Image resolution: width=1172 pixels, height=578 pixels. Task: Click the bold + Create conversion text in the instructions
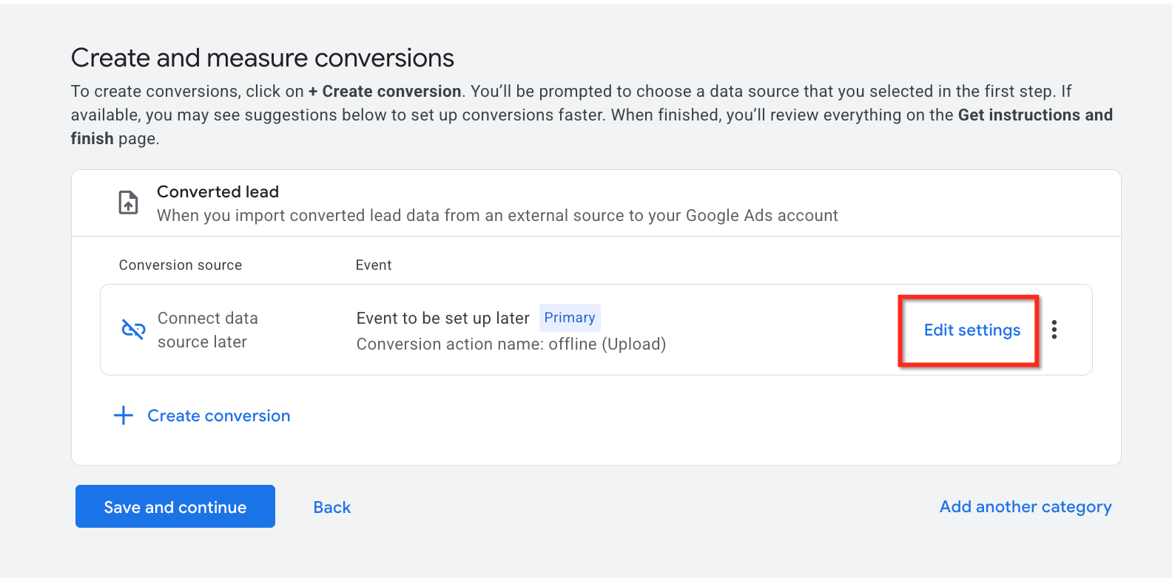(385, 92)
